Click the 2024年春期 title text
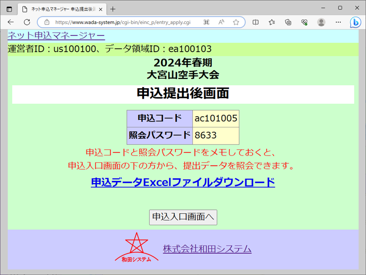 coord(183,63)
